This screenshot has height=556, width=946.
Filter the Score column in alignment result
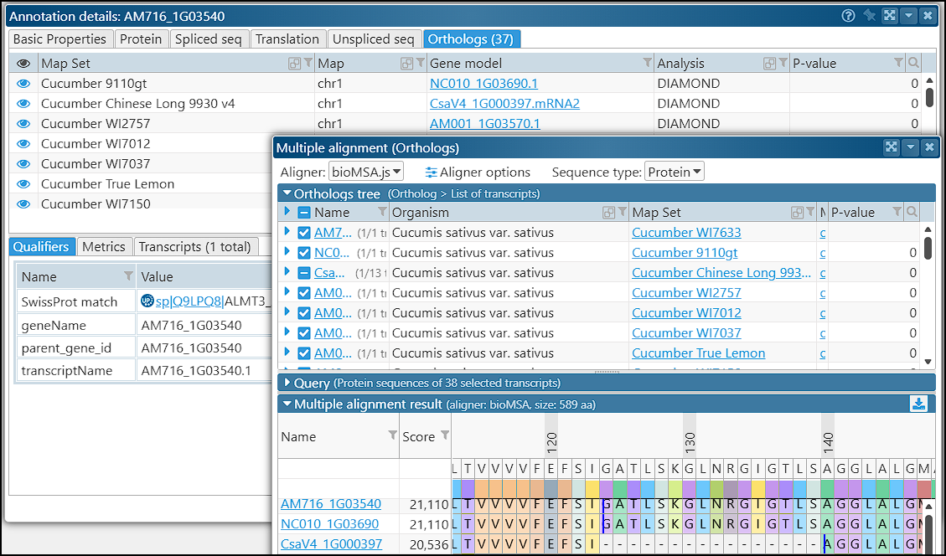(445, 435)
